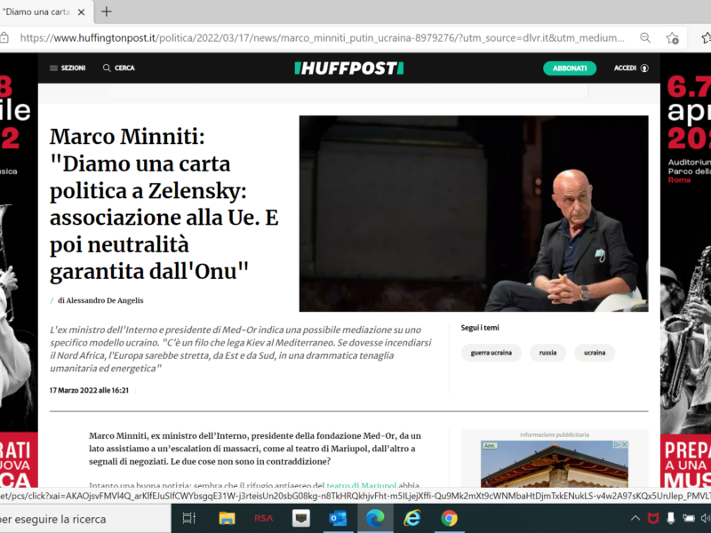Click the "Segui i temi" heading
The height and width of the screenshot is (533, 711).
480,328
